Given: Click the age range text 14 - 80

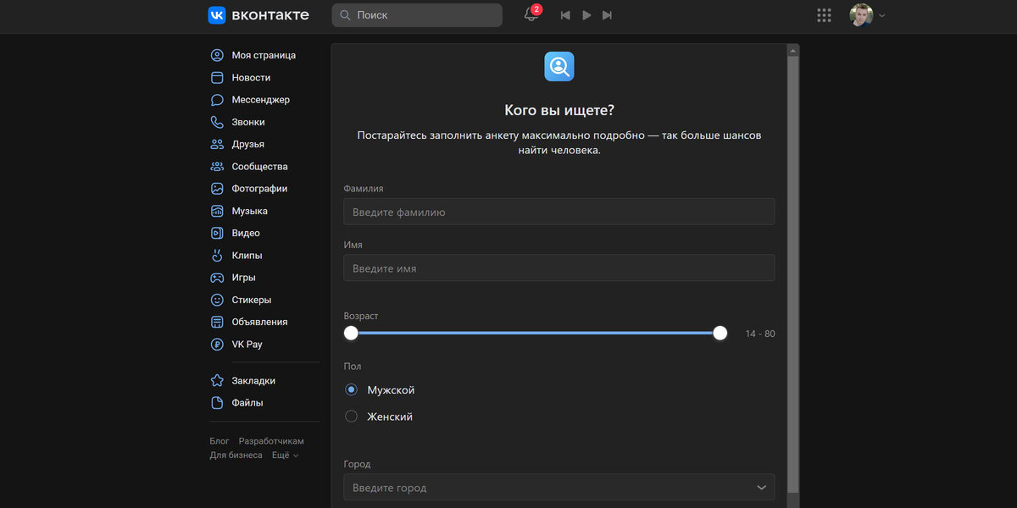Looking at the screenshot, I should point(760,334).
